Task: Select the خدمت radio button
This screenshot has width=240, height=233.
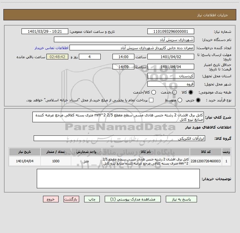Action: click(175, 92)
